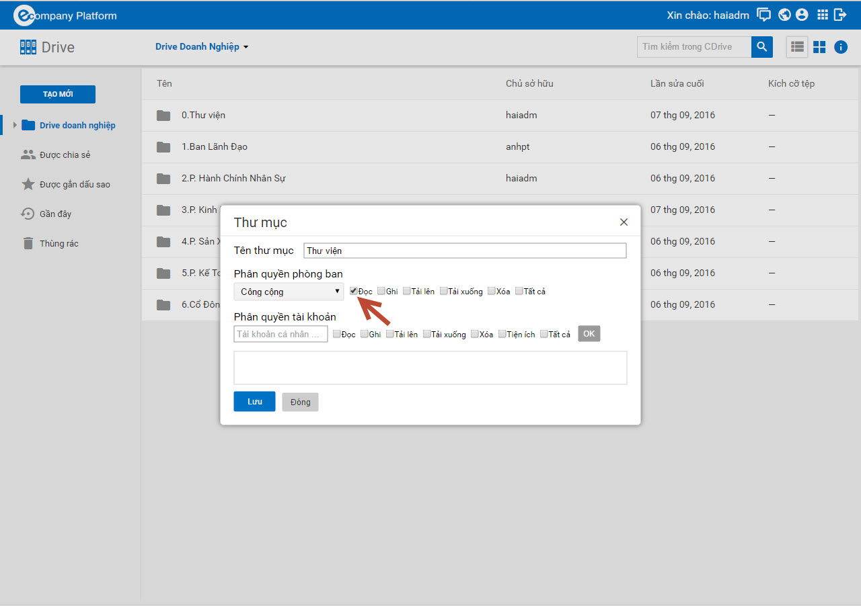
Task: Show the info details icon
Action: coord(841,47)
